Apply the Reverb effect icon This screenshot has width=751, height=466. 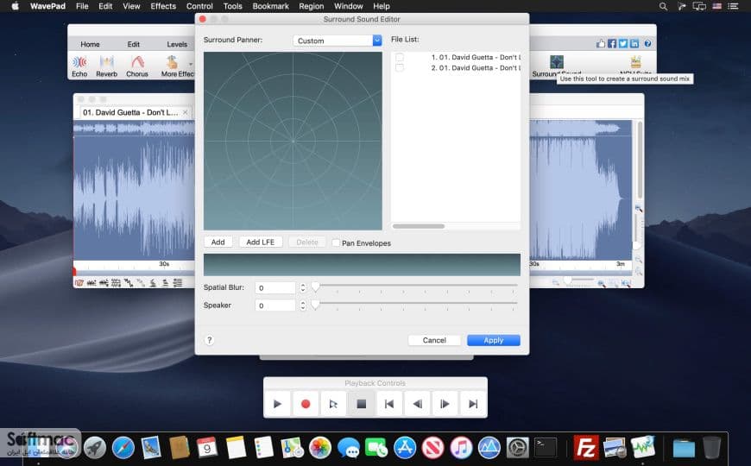point(106,66)
